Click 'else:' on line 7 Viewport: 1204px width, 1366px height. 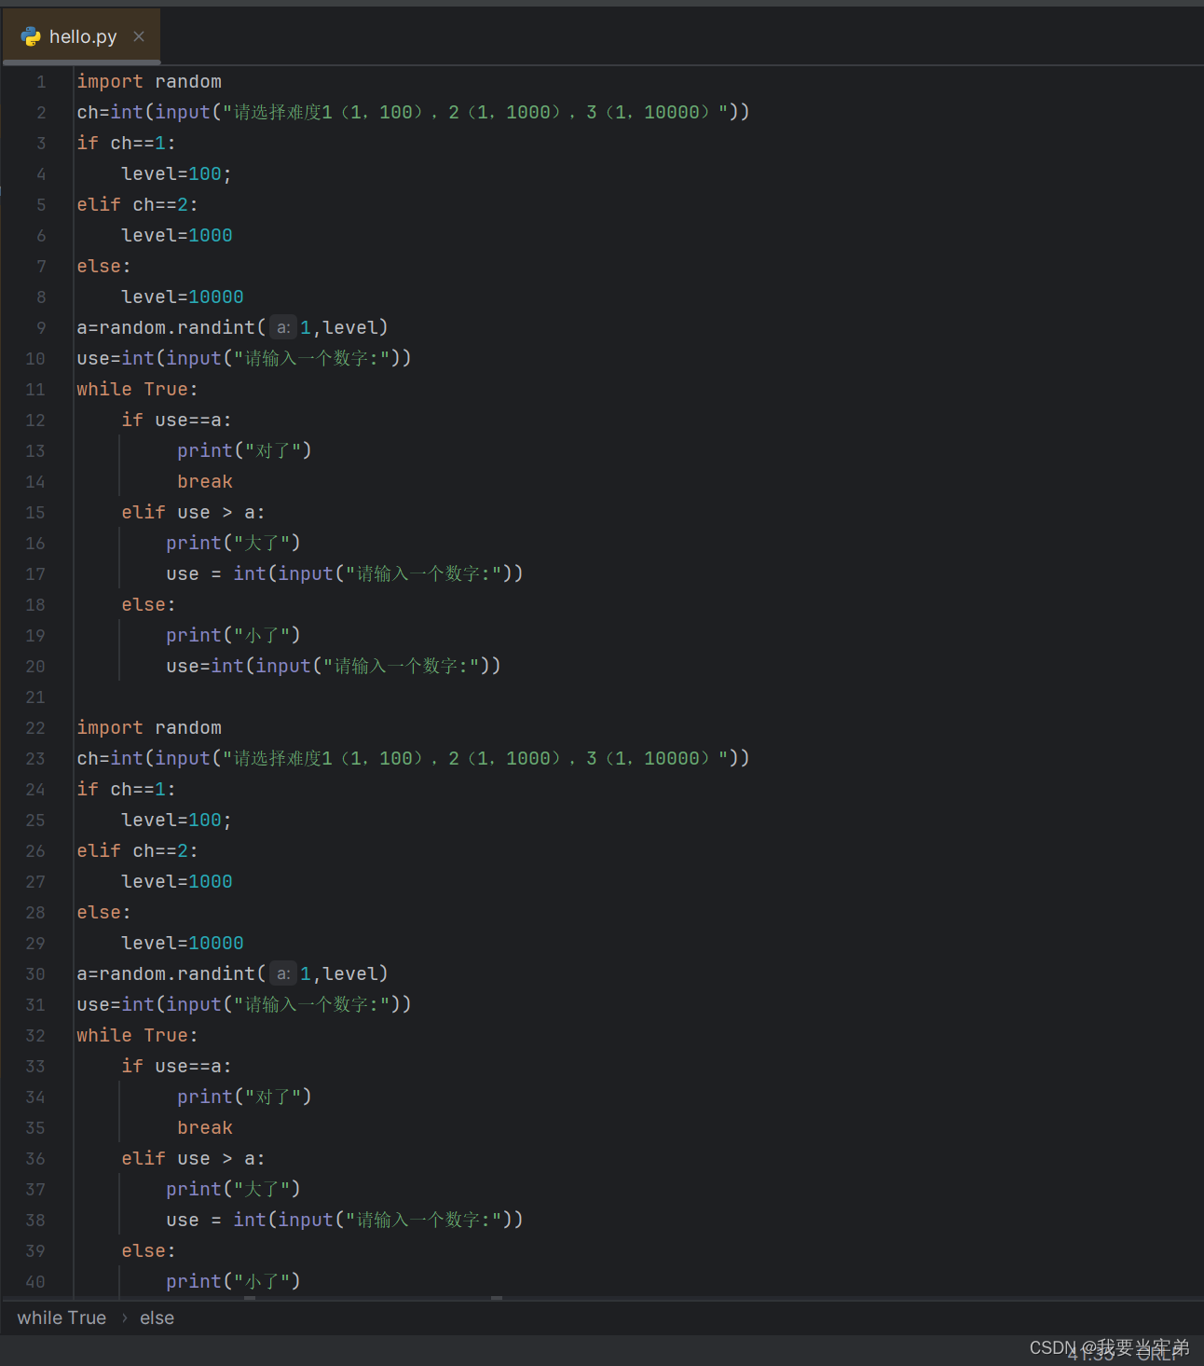103,267
